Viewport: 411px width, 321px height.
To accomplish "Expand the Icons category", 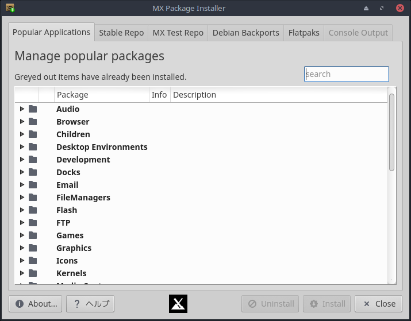I will [x=22, y=261].
